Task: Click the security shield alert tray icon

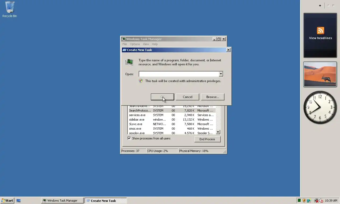Action: [304, 201]
